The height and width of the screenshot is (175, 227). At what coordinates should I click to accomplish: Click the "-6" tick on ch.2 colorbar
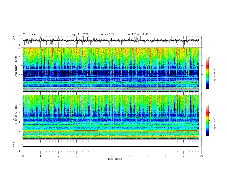click(212, 128)
